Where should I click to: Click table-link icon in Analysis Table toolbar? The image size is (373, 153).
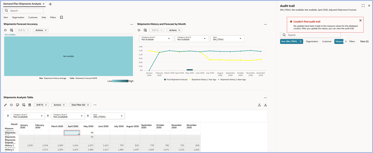(x=23, y=105)
